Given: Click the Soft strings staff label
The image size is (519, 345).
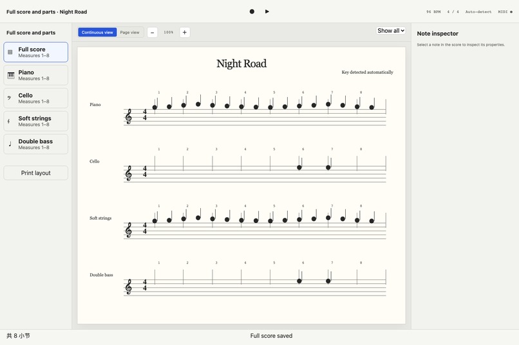Looking at the screenshot, I should coord(100,218).
